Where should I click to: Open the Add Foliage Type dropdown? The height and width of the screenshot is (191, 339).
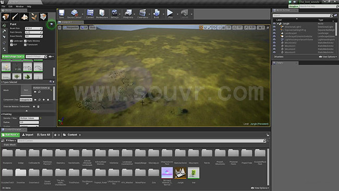coord(13,57)
